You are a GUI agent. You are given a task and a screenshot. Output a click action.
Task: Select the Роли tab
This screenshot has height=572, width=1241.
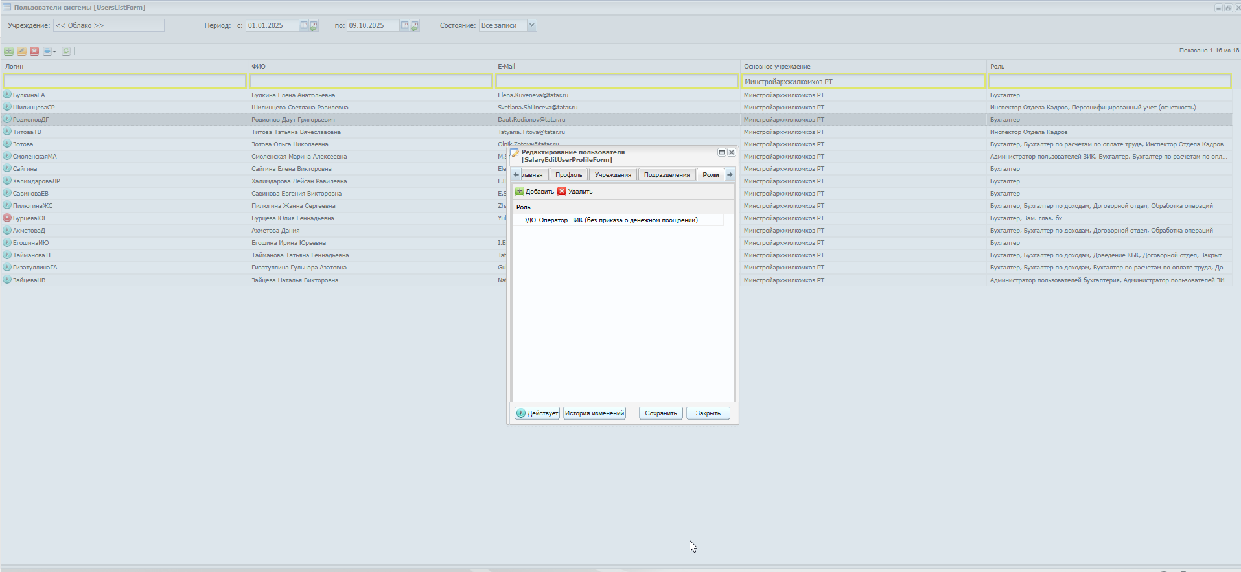(711, 175)
